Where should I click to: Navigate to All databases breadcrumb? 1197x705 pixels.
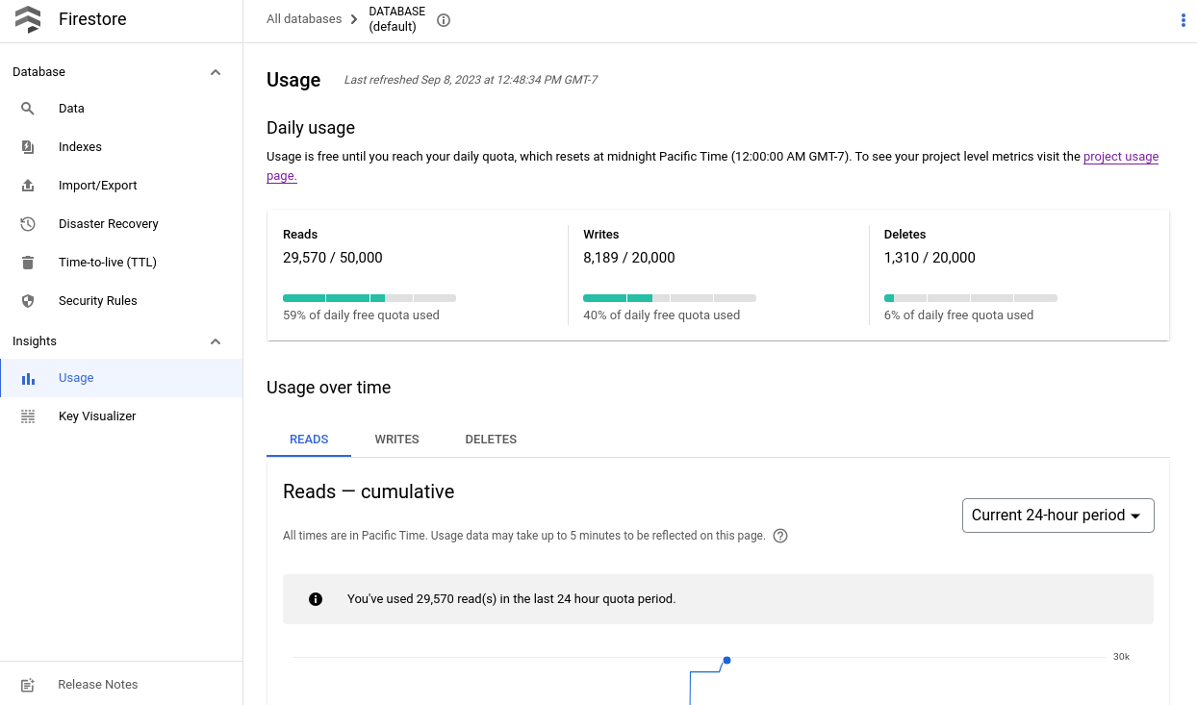[305, 18]
